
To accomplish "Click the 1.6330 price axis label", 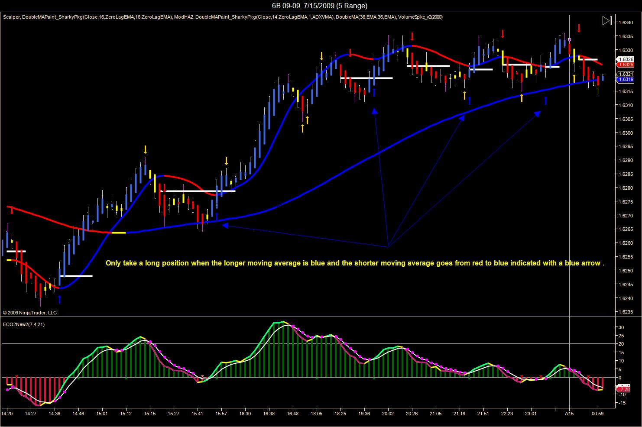I will 626,50.
